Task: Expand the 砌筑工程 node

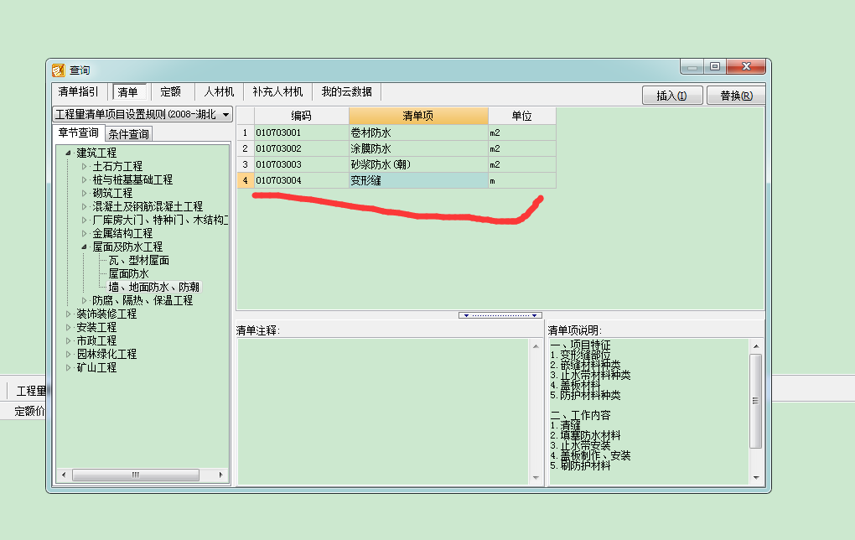Action: 84,193
